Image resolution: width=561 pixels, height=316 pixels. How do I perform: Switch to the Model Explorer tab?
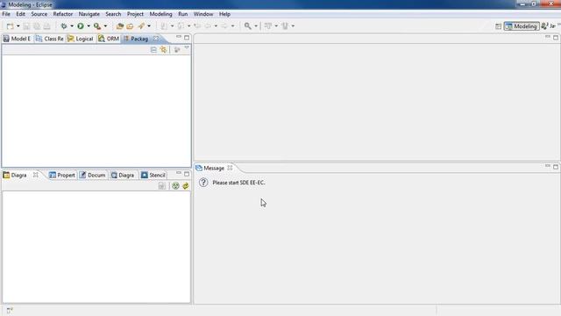tap(17, 39)
